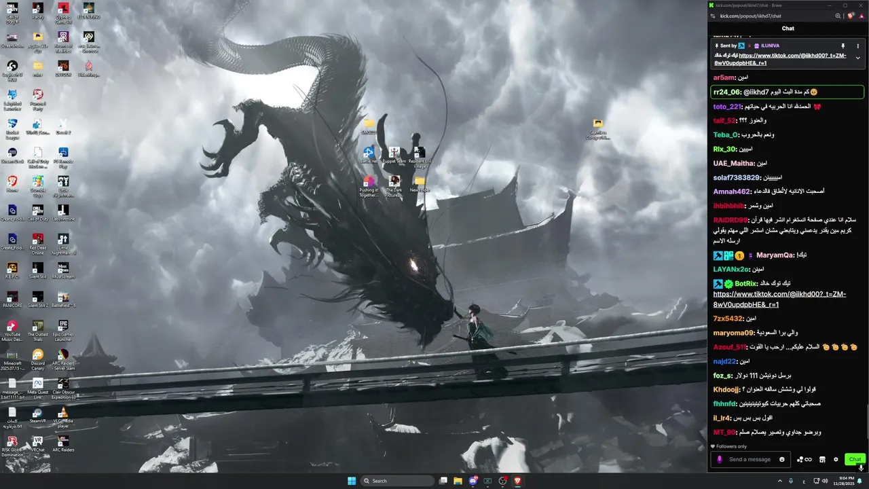The width and height of the screenshot is (869, 489).
Task: Open the Logitech G HUB shortcut
Action: pyautogui.click(x=12, y=71)
